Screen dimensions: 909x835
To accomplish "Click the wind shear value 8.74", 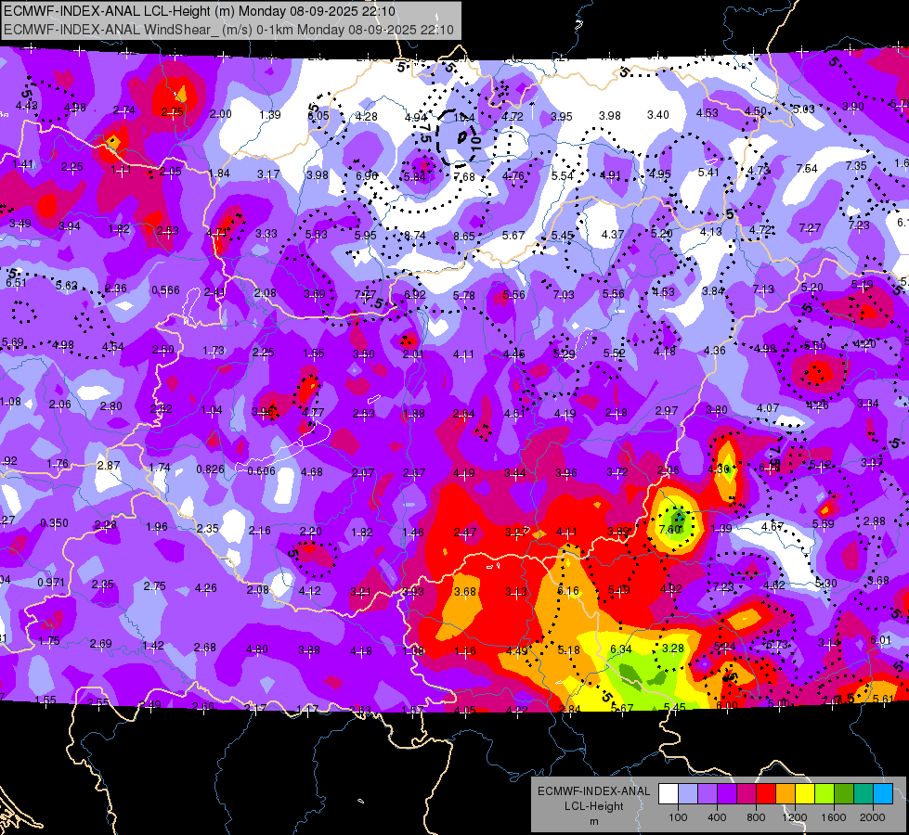I will (x=415, y=236).
